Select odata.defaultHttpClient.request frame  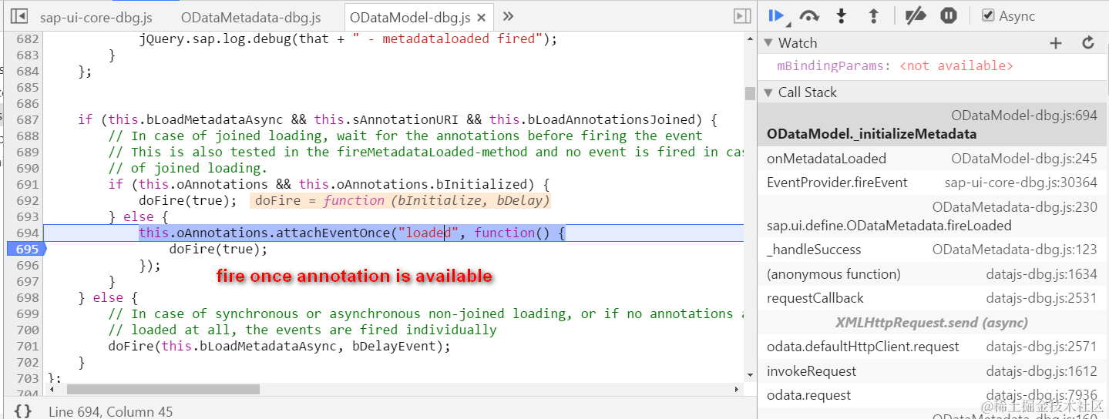[932, 347]
